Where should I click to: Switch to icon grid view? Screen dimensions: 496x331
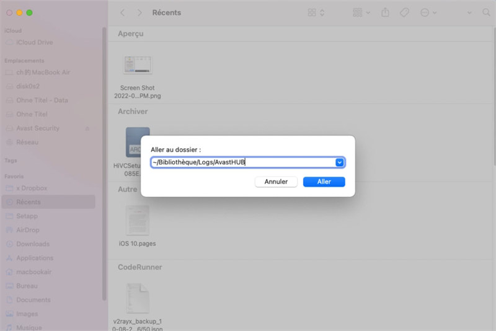click(x=312, y=12)
